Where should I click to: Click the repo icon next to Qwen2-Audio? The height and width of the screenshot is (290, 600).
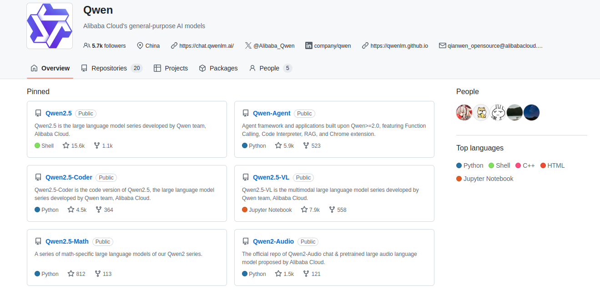246,241
